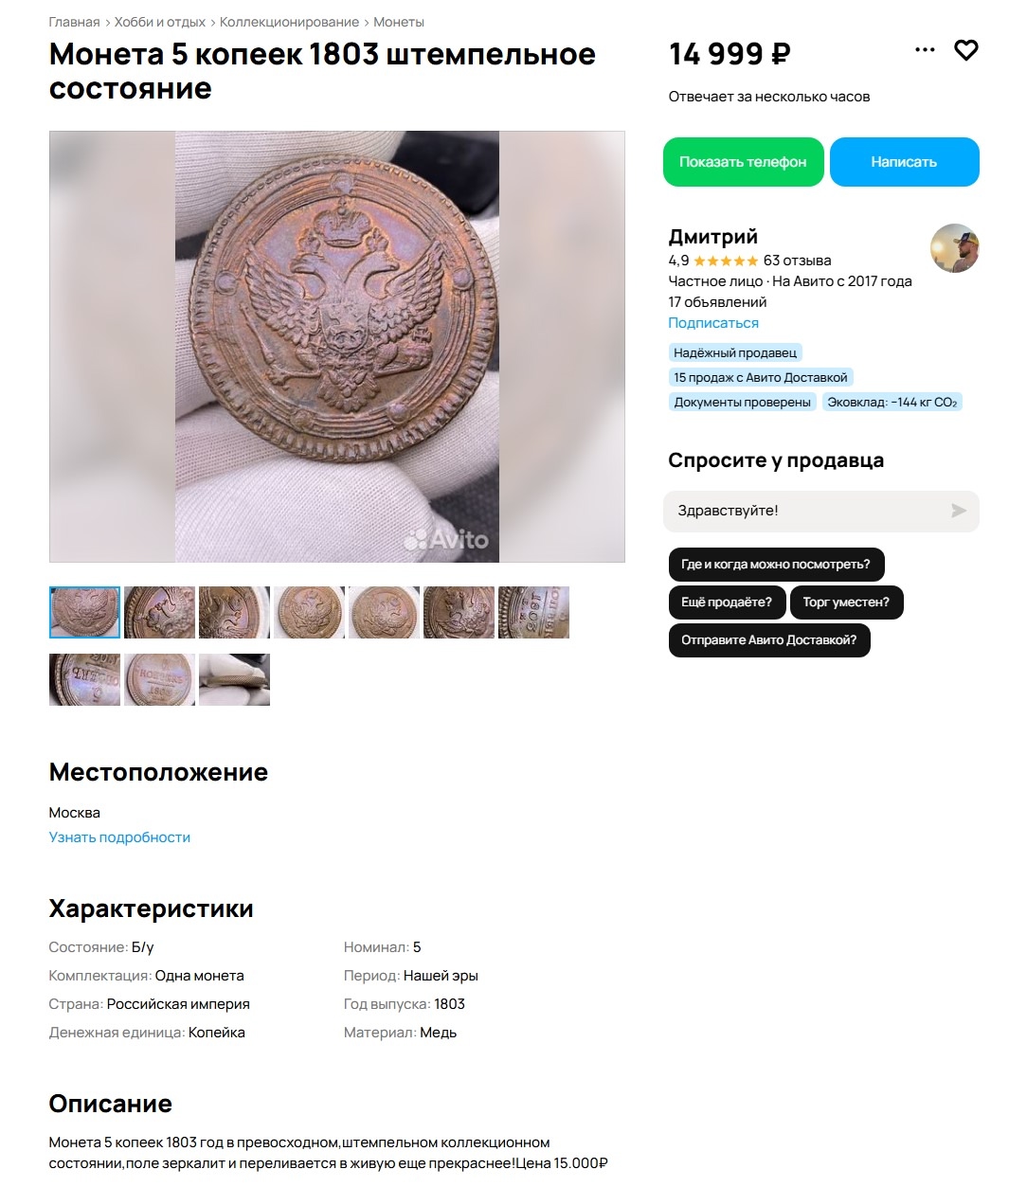Go to Главная breadcrumb
The width and height of the screenshot is (1027, 1187).
74,22
